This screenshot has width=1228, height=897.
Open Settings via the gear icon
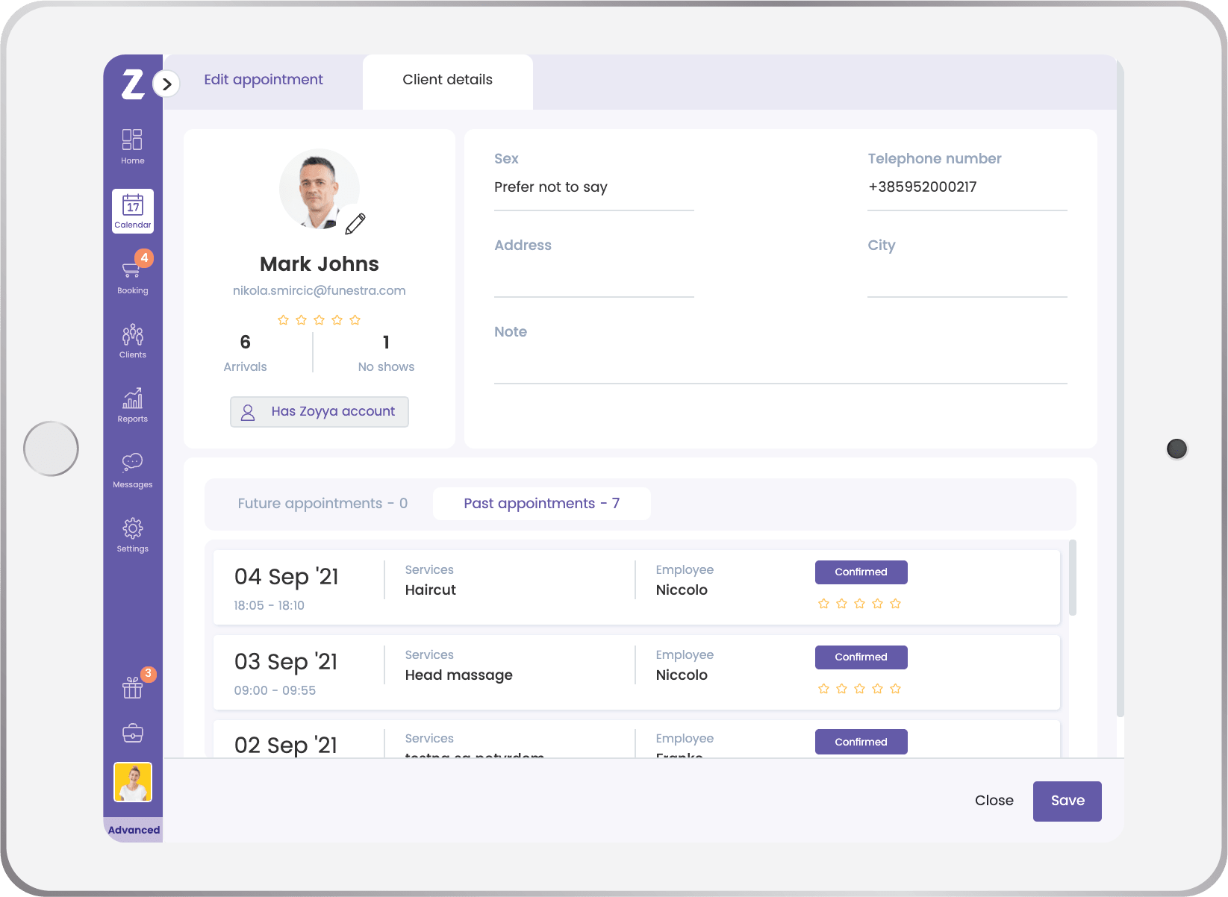[x=132, y=534]
